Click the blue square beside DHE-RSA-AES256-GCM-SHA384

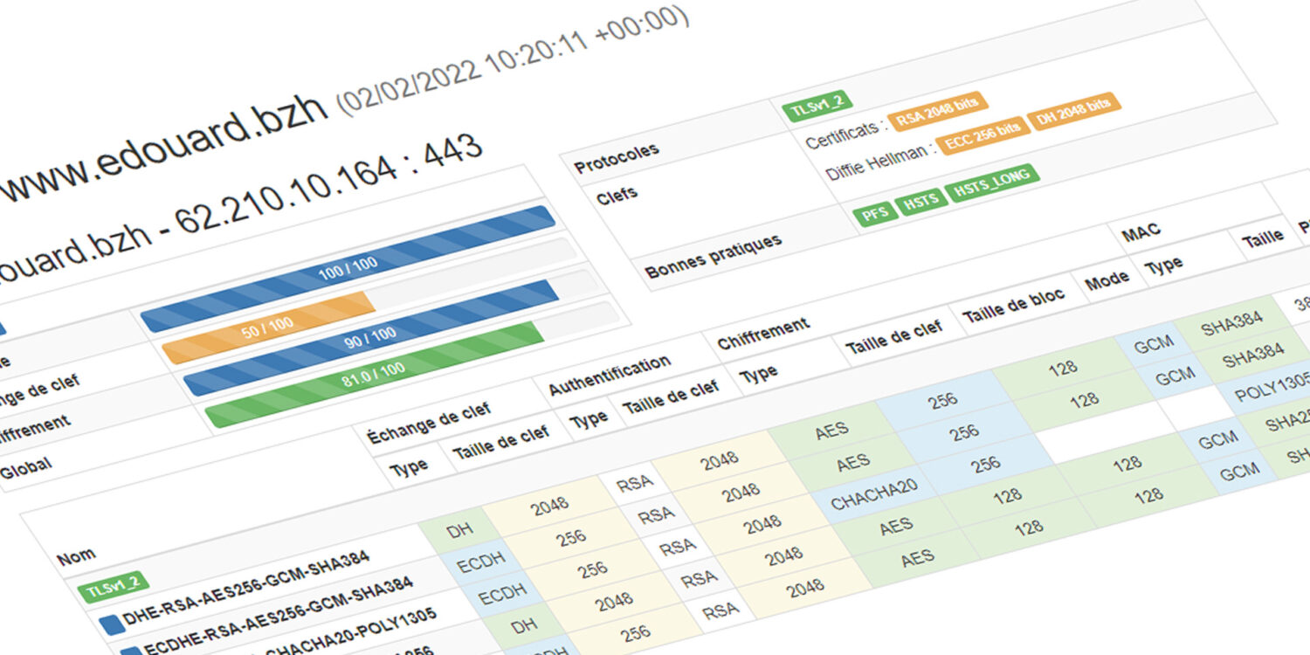pyautogui.click(x=110, y=624)
